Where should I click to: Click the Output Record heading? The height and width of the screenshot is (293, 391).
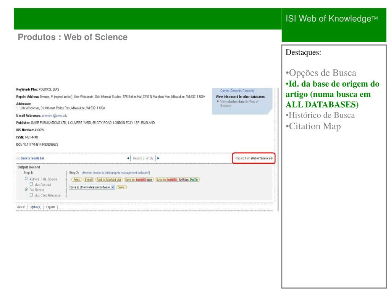[x=29, y=167]
